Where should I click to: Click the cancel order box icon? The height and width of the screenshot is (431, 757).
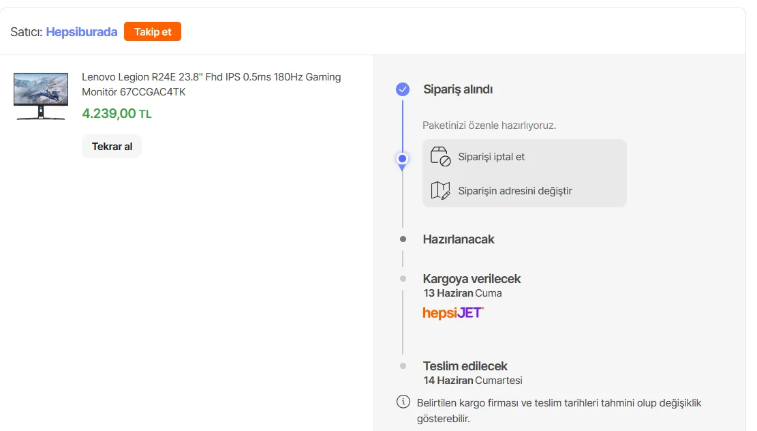point(440,157)
